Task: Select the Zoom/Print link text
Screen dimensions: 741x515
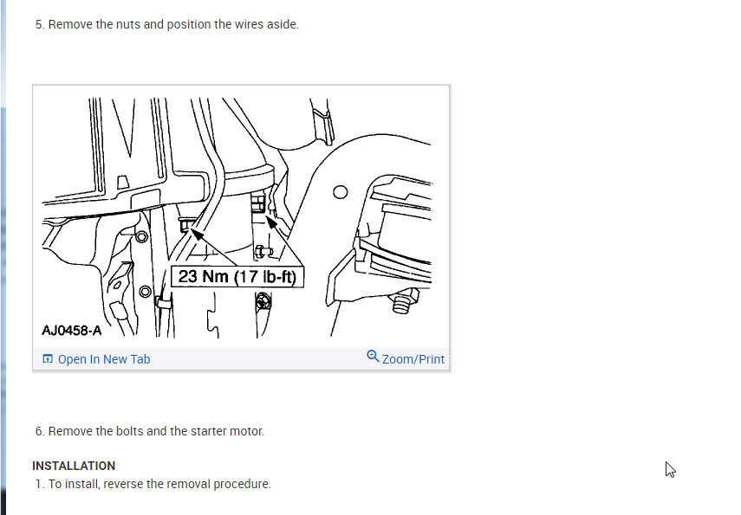Action: tap(413, 359)
